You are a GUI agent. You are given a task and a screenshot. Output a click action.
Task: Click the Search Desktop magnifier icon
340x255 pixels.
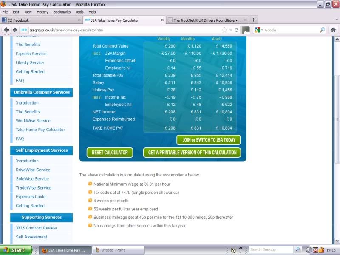(x=298, y=250)
